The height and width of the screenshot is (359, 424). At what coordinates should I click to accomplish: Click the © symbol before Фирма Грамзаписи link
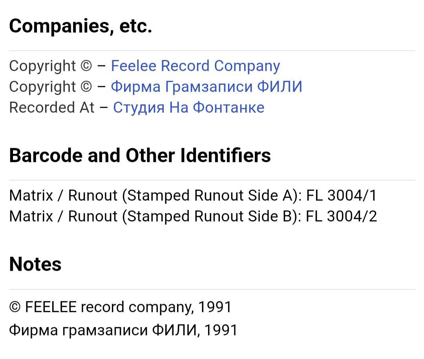tap(86, 86)
